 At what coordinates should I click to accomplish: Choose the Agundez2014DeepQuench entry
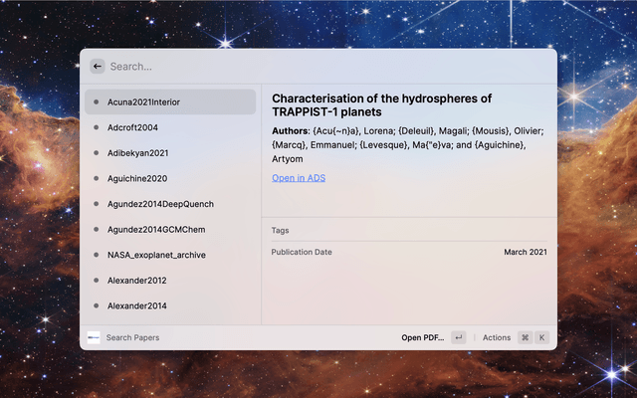(x=159, y=204)
